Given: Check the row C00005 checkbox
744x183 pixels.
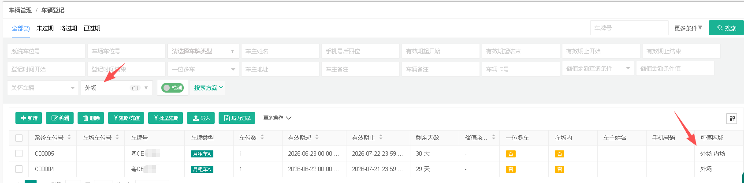Looking at the screenshot, I should [x=19, y=153].
